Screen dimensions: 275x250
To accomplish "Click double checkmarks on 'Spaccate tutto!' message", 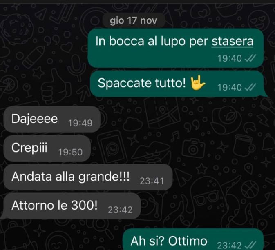I will tap(250, 87).
